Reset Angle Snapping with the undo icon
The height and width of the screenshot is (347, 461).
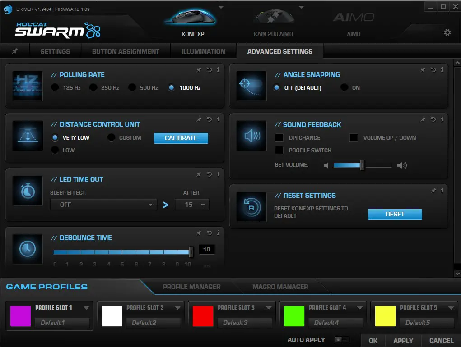[x=433, y=70]
